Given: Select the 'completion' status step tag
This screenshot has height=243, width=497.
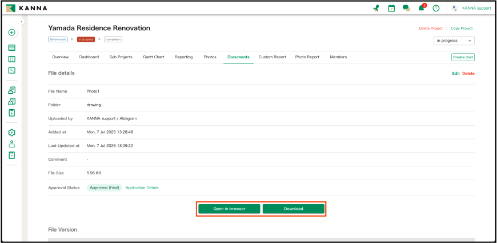Looking at the screenshot, I should [x=113, y=39].
